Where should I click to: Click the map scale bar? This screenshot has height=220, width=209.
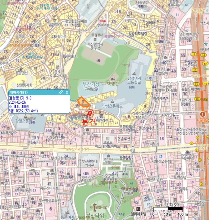[x=168, y=209]
